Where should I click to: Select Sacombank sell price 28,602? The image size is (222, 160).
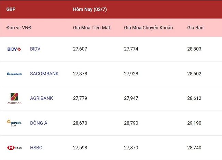(194, 74)
